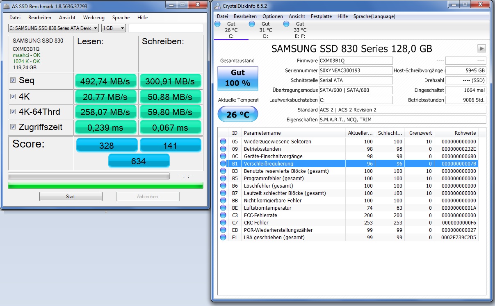This screenshot has height=306, width=495.
Task: Click the AS SSD Benchmark title bar icon
Action: tap(6, 7)
